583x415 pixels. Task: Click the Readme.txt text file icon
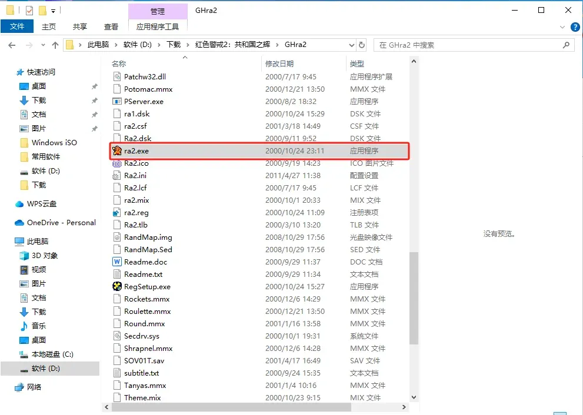(117, 274)
